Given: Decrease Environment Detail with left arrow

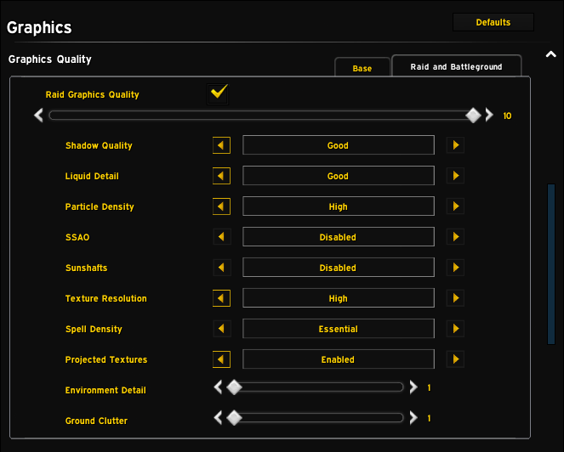Looking at the screenshot, I should coord(218,387).
